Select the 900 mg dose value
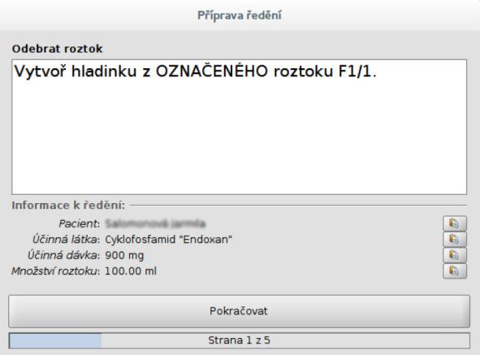The height and width of the screenshot is (355, 480). point(124,255)
